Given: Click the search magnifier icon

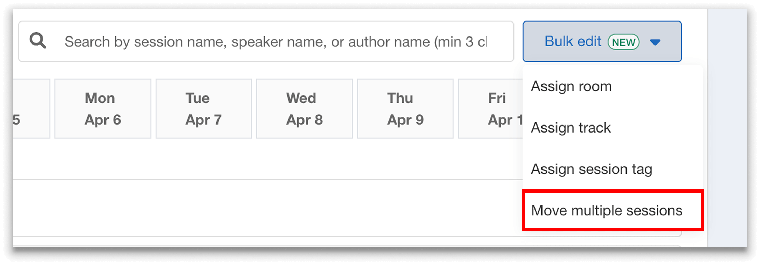Looking at the screenshot, I should [x=38, y=41].
